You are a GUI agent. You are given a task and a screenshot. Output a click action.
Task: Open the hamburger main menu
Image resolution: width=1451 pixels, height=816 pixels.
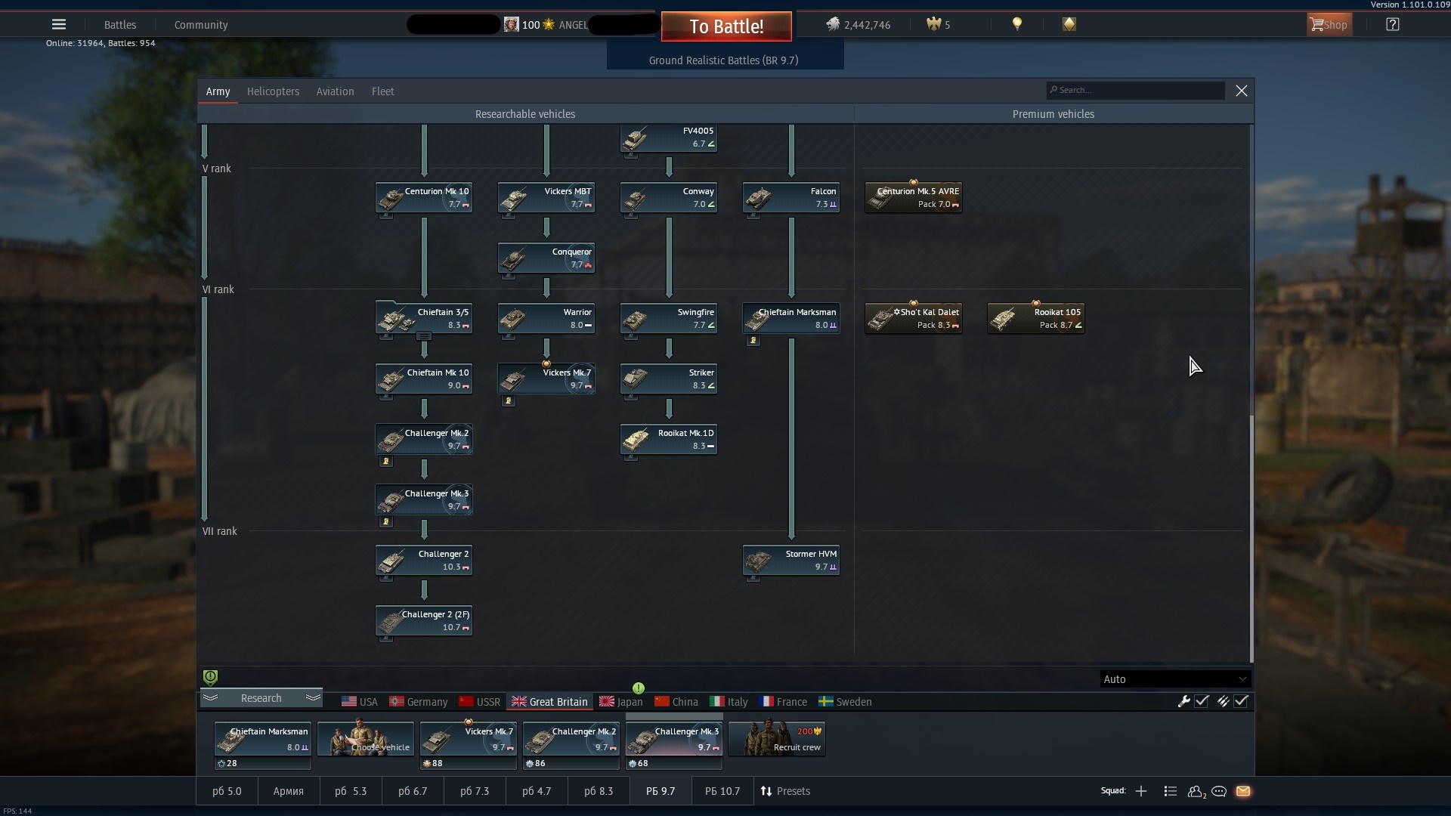click(59, 24)
